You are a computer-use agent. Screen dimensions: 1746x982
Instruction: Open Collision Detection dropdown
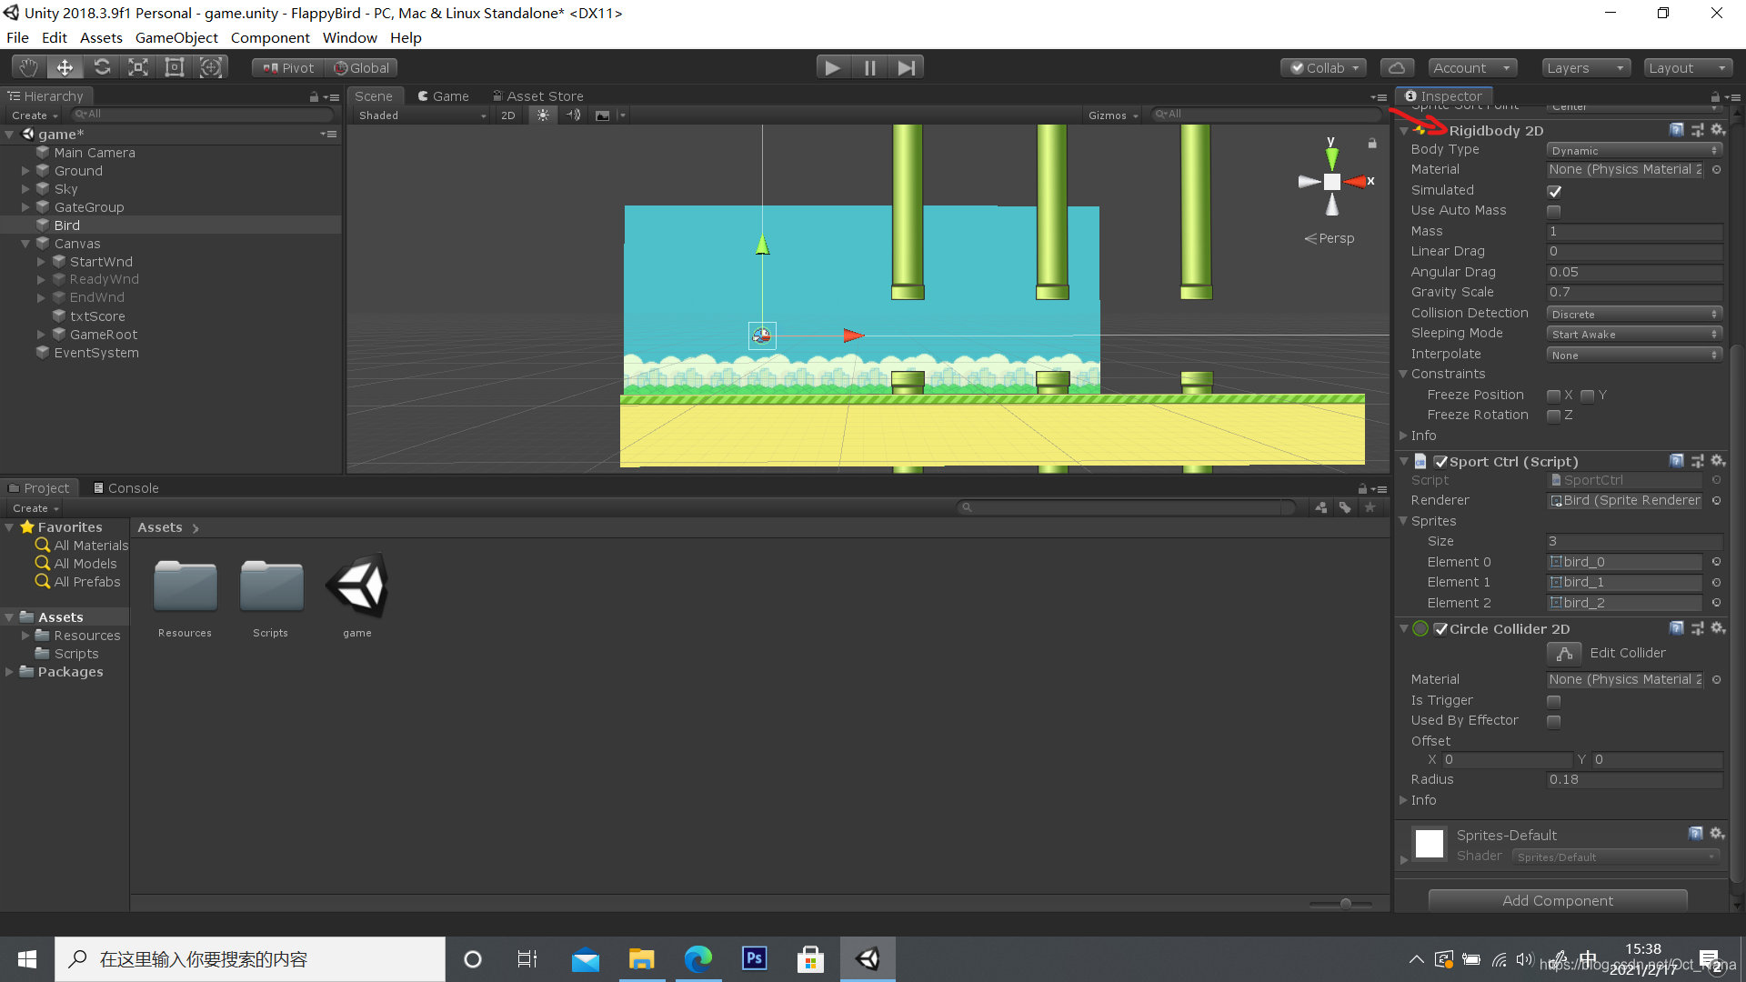tap(1634, 315)
